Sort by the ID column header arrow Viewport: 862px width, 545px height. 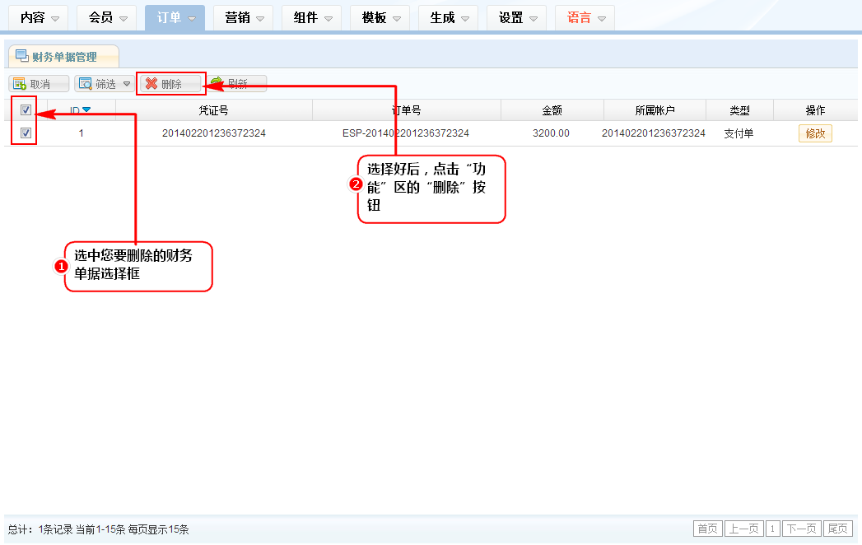[86, 110]
